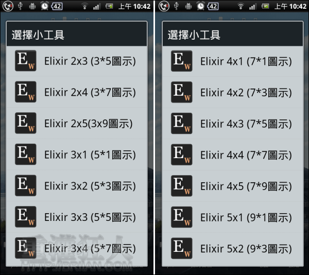The image size is (309, 275).
Task: Tap left status bar phone call icon
Action: pos(8,6)
